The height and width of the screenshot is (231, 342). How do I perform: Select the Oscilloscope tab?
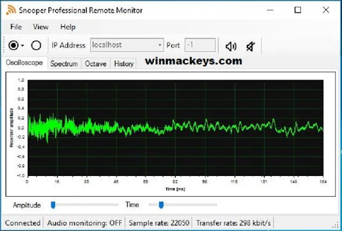tap(24, 63)
